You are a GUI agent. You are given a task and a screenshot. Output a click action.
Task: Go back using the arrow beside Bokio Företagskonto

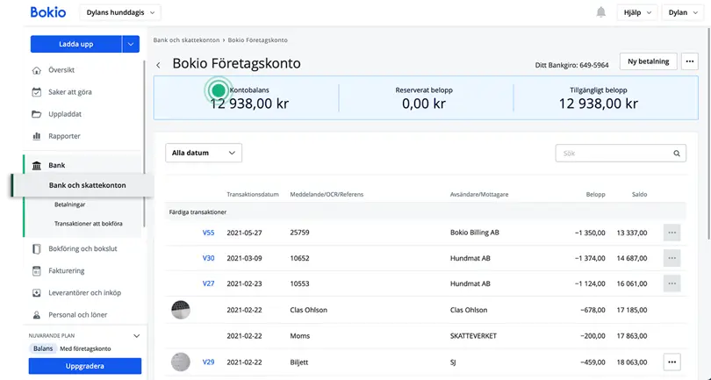[158, 65]
